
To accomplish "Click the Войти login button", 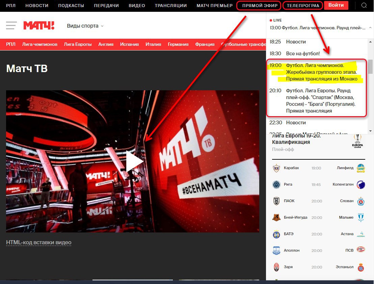I will [336, 5].
